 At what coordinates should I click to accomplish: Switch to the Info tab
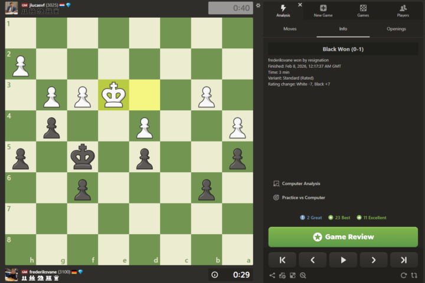pos(343,29)
